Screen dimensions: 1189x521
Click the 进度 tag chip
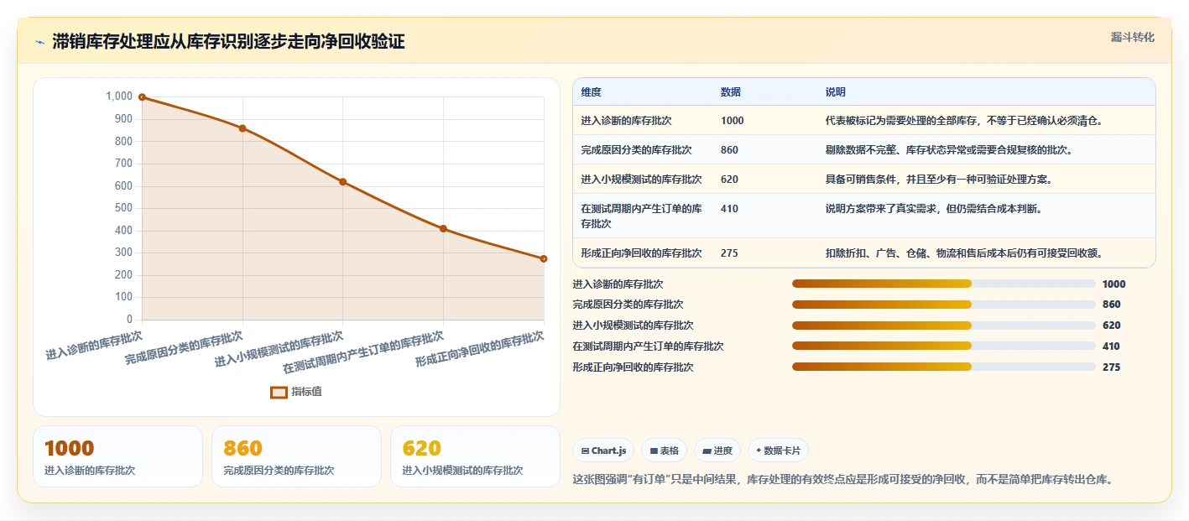point(717,451)
